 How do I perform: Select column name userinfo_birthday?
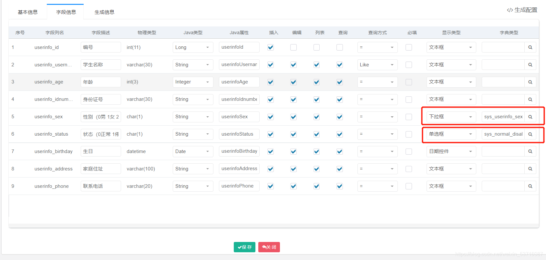(x=54, y=151)
